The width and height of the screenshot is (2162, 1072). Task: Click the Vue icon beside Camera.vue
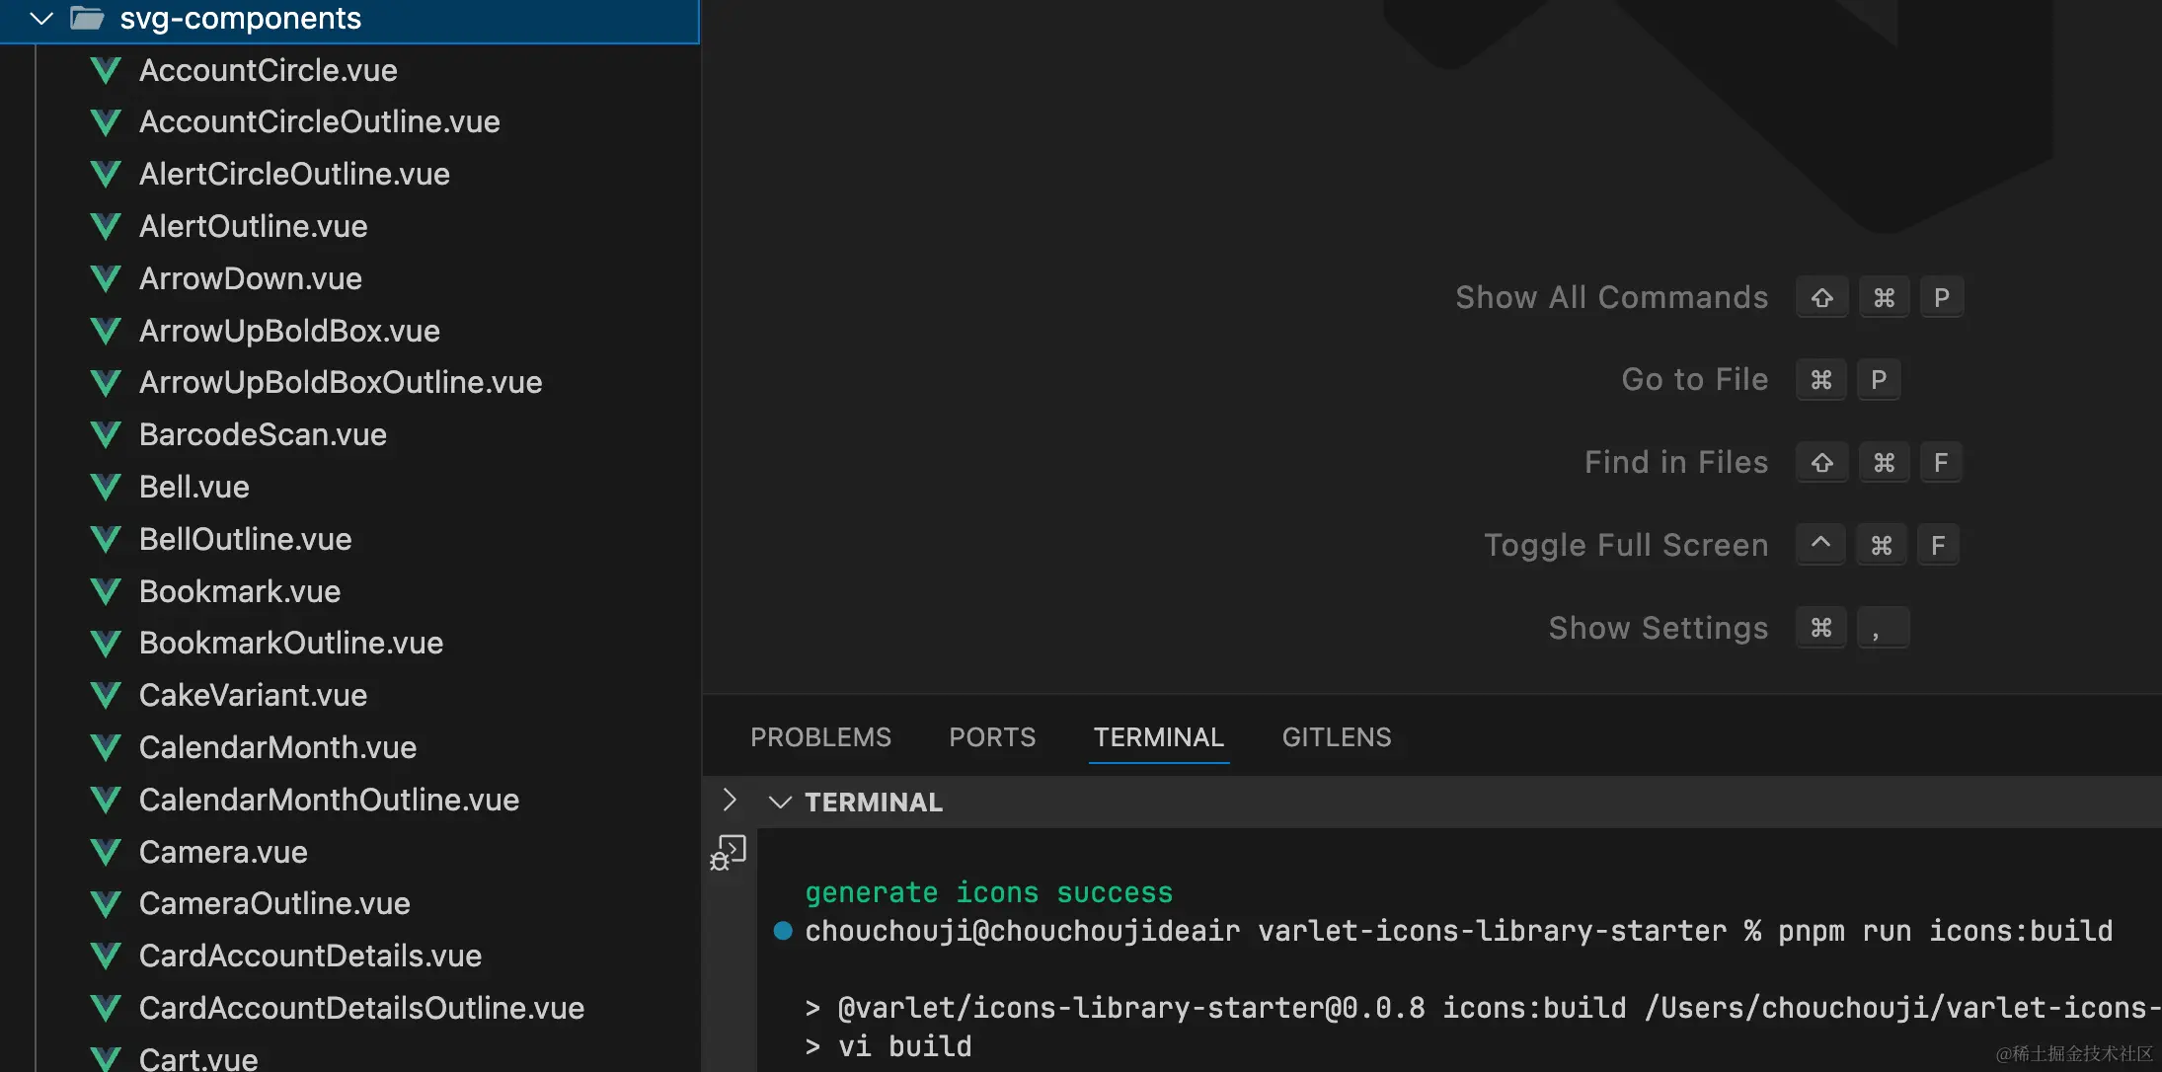106,853
